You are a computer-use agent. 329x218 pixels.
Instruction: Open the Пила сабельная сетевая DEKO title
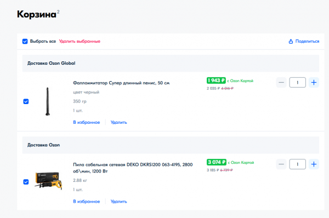click(133, 168)
